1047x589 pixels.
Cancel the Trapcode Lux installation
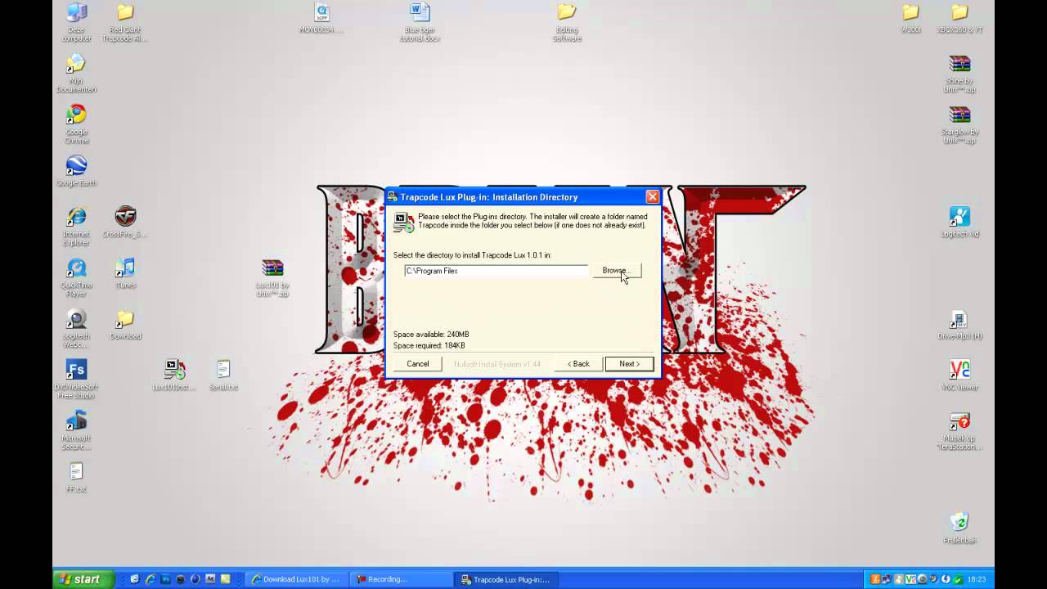(418, 364)
